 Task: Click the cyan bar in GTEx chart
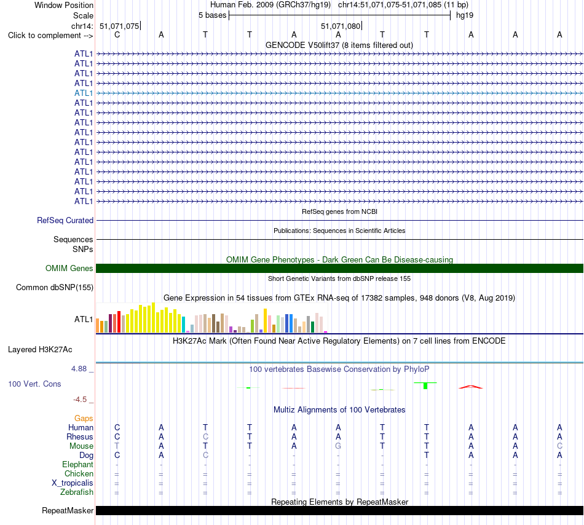coord(183,325)
